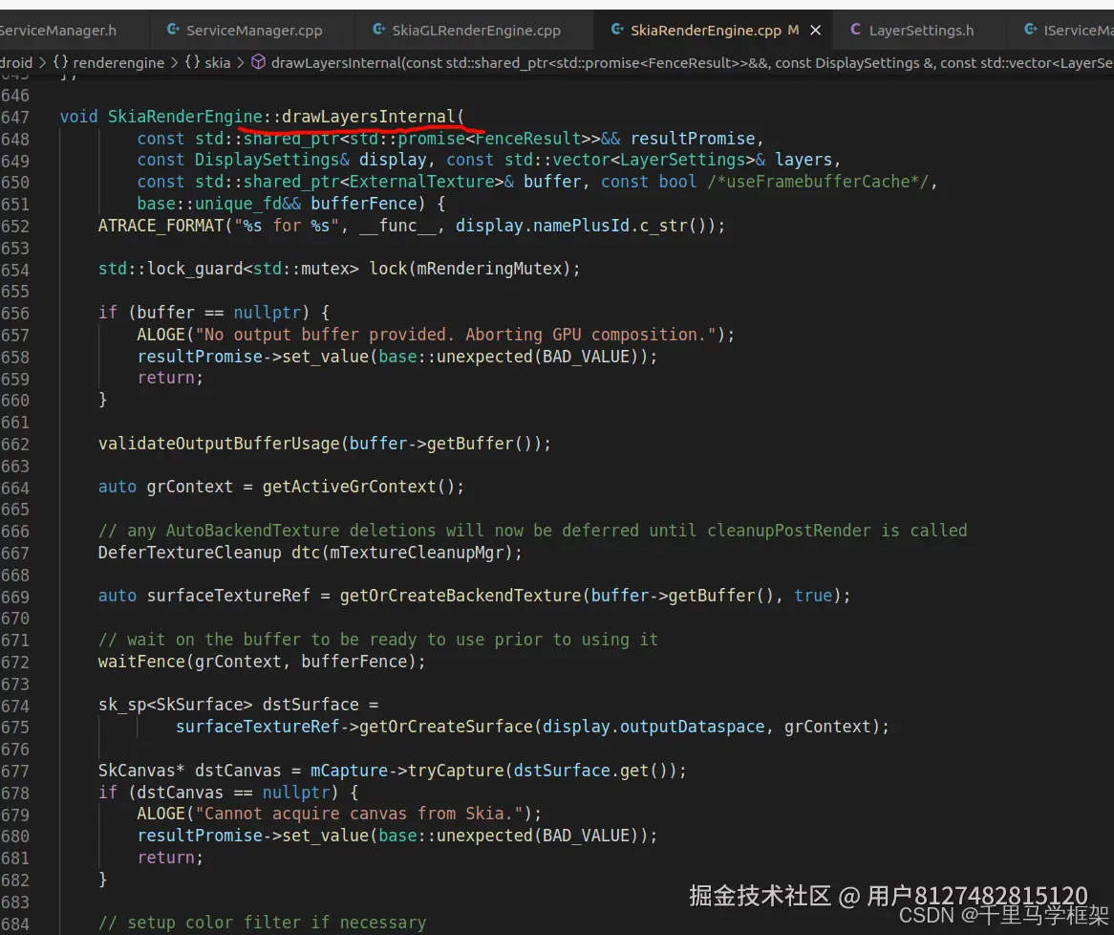Click the file icon on the IServiceMa tab
Image resolution: width=1114 pixels, height=935 pixels.
click(1030, 30)
